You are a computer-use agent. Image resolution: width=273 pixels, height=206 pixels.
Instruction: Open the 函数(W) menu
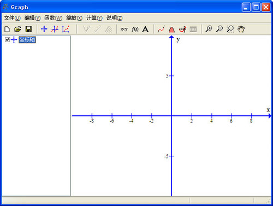(54, 18)
